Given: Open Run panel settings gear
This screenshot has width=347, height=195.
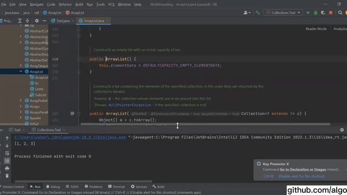Looking at the screenshot, I should (342, 130).
